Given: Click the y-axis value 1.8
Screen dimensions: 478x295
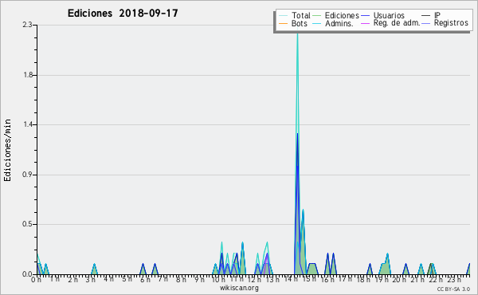Looking at the screenshot, I should point(28,75).
